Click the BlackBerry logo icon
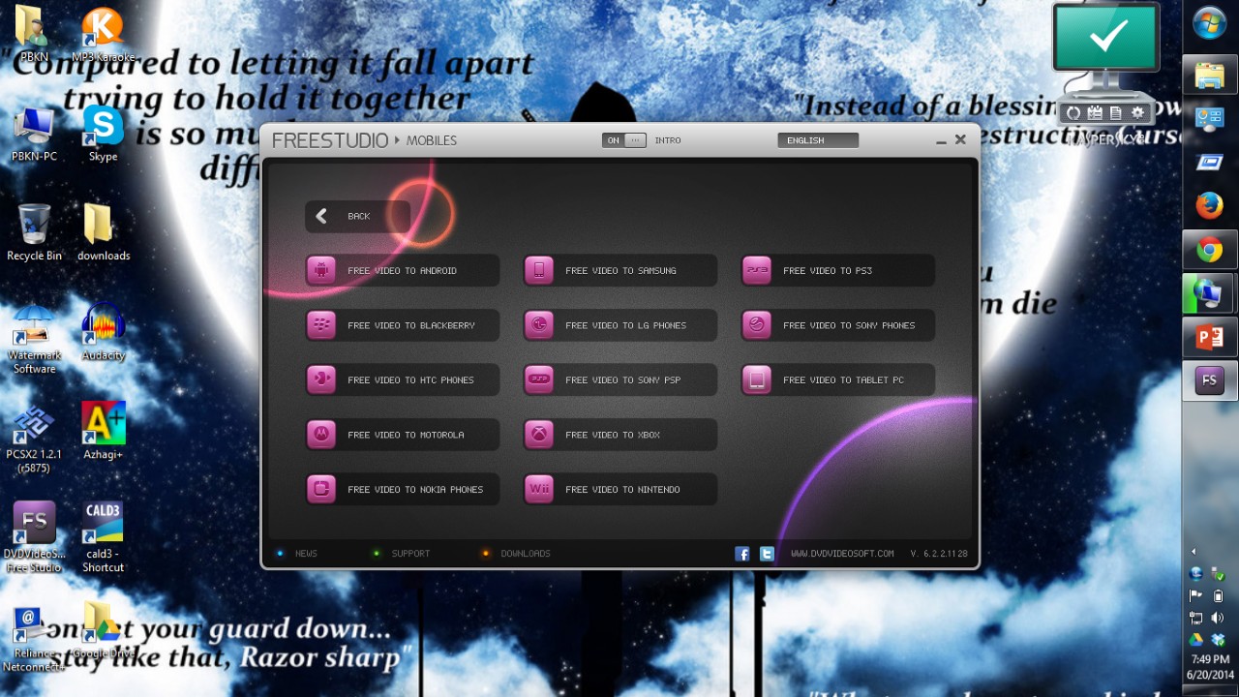This screenshot has height=697, width=1239. (x=321, y=325)
